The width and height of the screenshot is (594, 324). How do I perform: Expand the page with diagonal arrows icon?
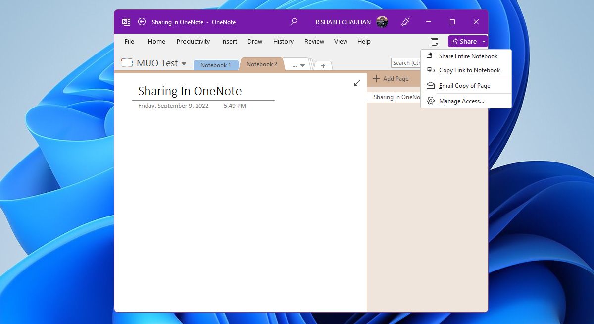357,83
